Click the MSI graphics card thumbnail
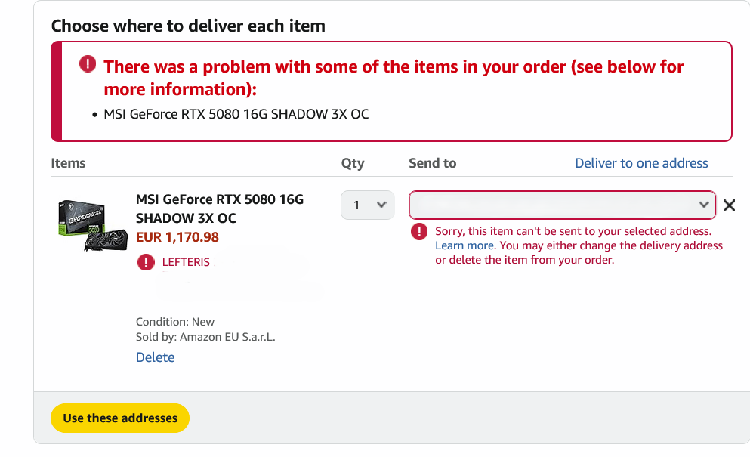The image size is (750, 457). point(91,224)
